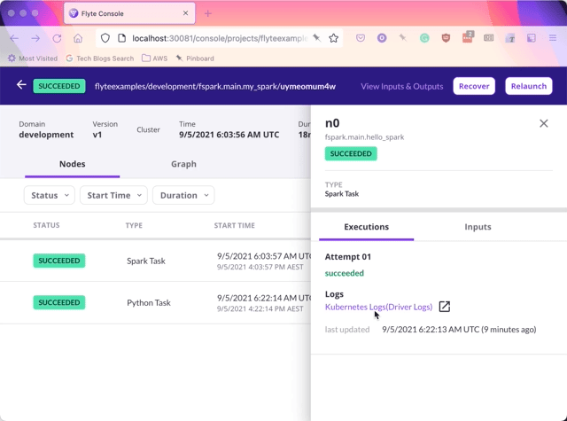
Task: Click the 'development' domain value
Action: (46, 135)
